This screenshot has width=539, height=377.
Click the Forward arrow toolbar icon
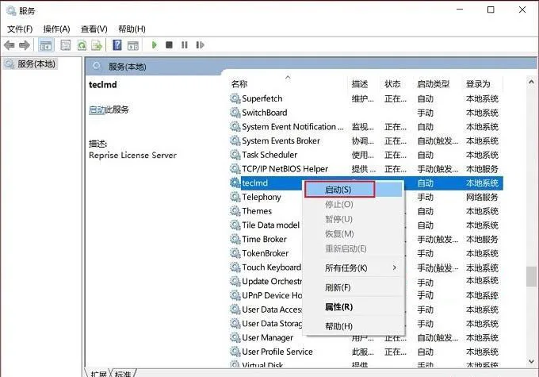click(25, 45)
